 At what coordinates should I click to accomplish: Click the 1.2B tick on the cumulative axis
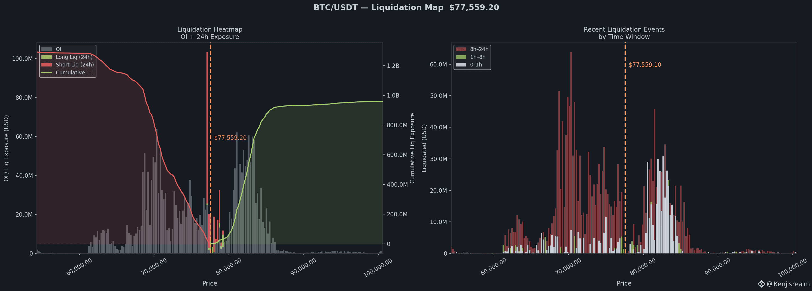(x=393, y=66)
